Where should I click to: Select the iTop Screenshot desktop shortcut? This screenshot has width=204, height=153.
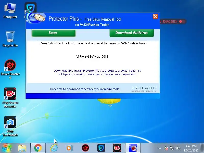tap(10, 126)
